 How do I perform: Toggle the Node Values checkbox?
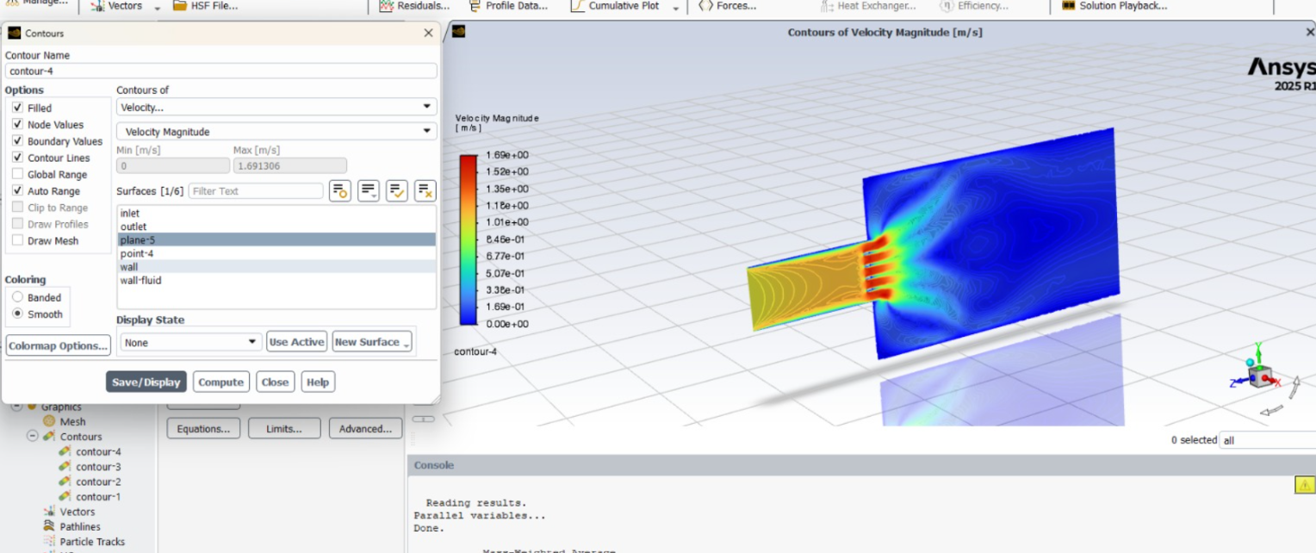[17, 124]
